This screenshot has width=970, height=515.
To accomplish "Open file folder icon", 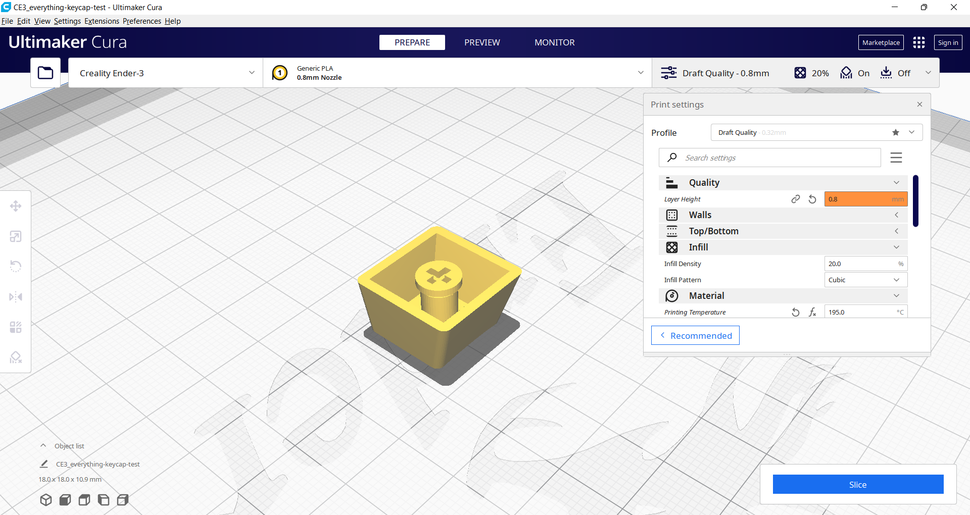I will 45,73.
